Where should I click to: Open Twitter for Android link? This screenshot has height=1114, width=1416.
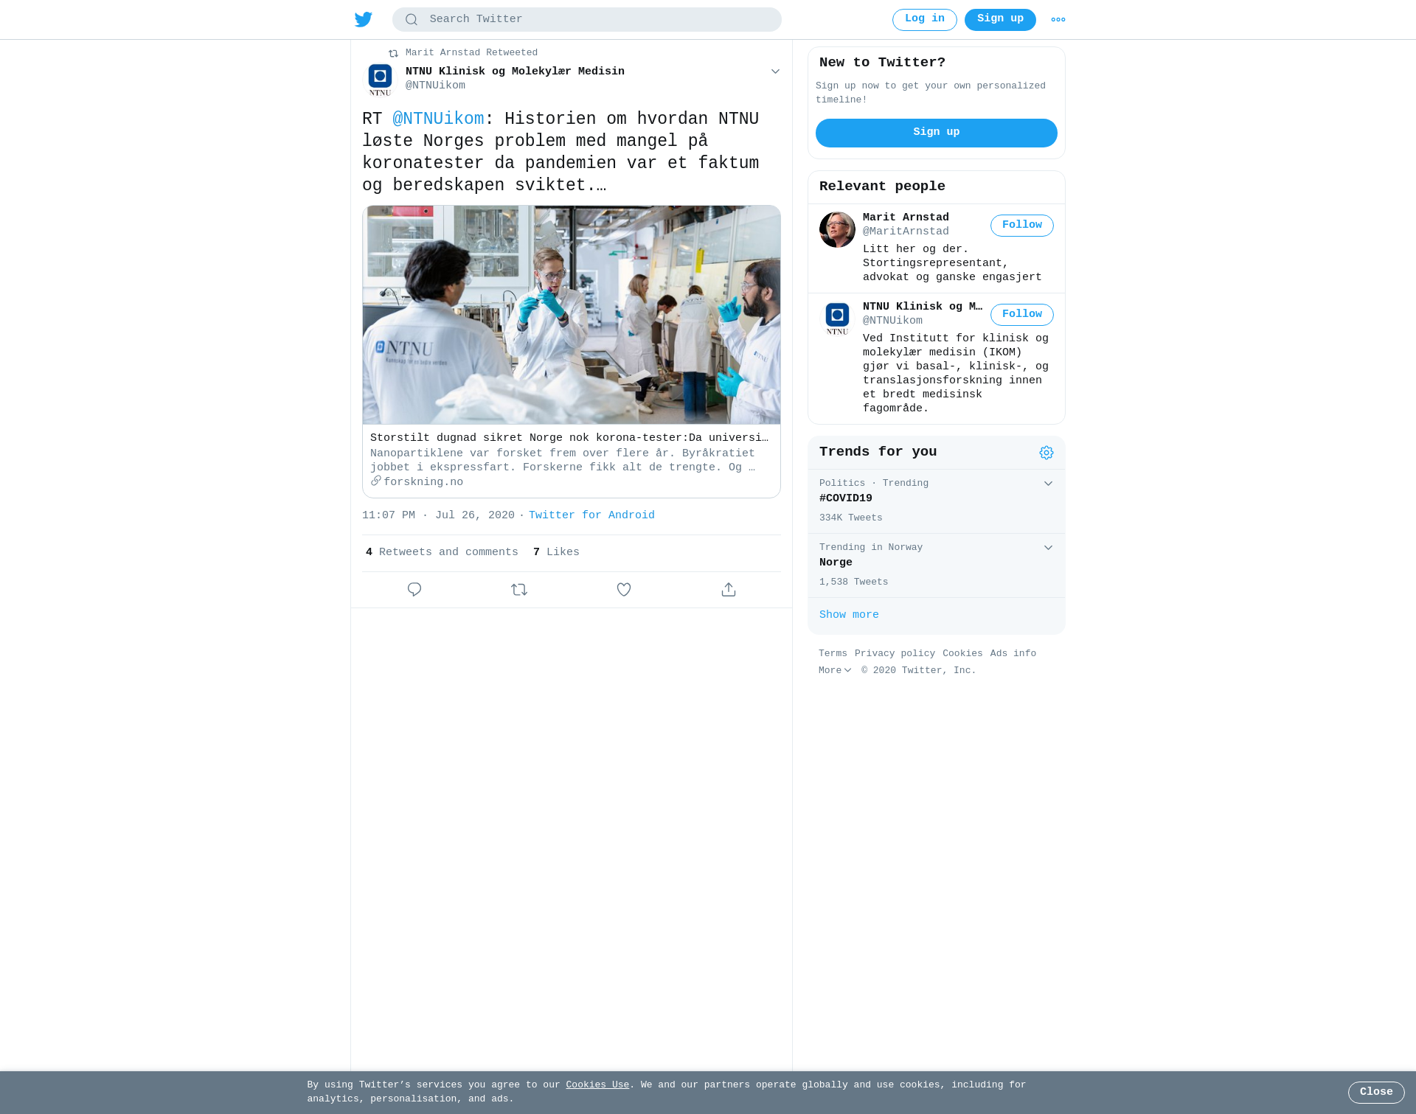[591, 516]
